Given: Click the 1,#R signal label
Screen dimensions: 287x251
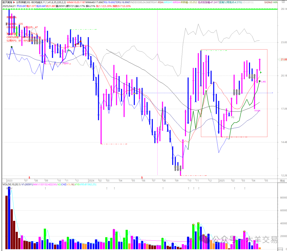Looking at the screenshot, I should pyautogui.click(x=263, y=82).
